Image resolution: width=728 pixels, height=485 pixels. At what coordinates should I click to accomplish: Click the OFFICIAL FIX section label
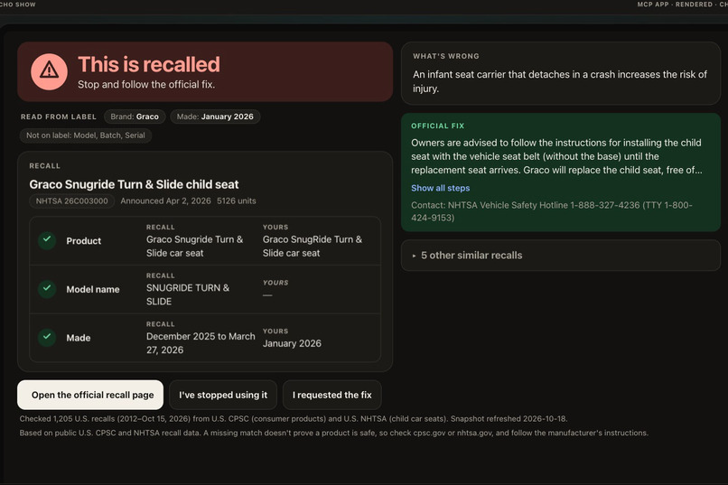tap(438, 126)
